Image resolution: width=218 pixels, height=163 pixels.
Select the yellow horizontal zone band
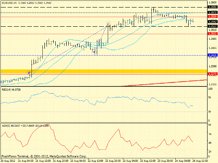click(104, 71)
